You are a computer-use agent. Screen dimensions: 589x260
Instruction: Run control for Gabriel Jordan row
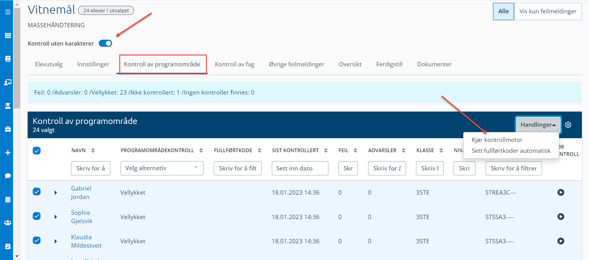pos(561,192)
